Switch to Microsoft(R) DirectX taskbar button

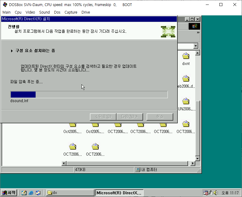pos(119,193)
